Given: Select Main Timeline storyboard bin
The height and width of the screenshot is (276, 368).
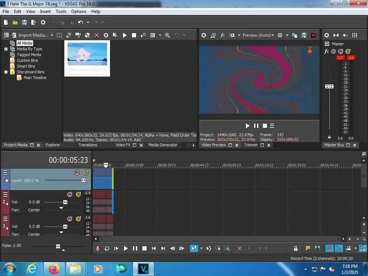Looking at the screenshot, I should tap(35, 78).
